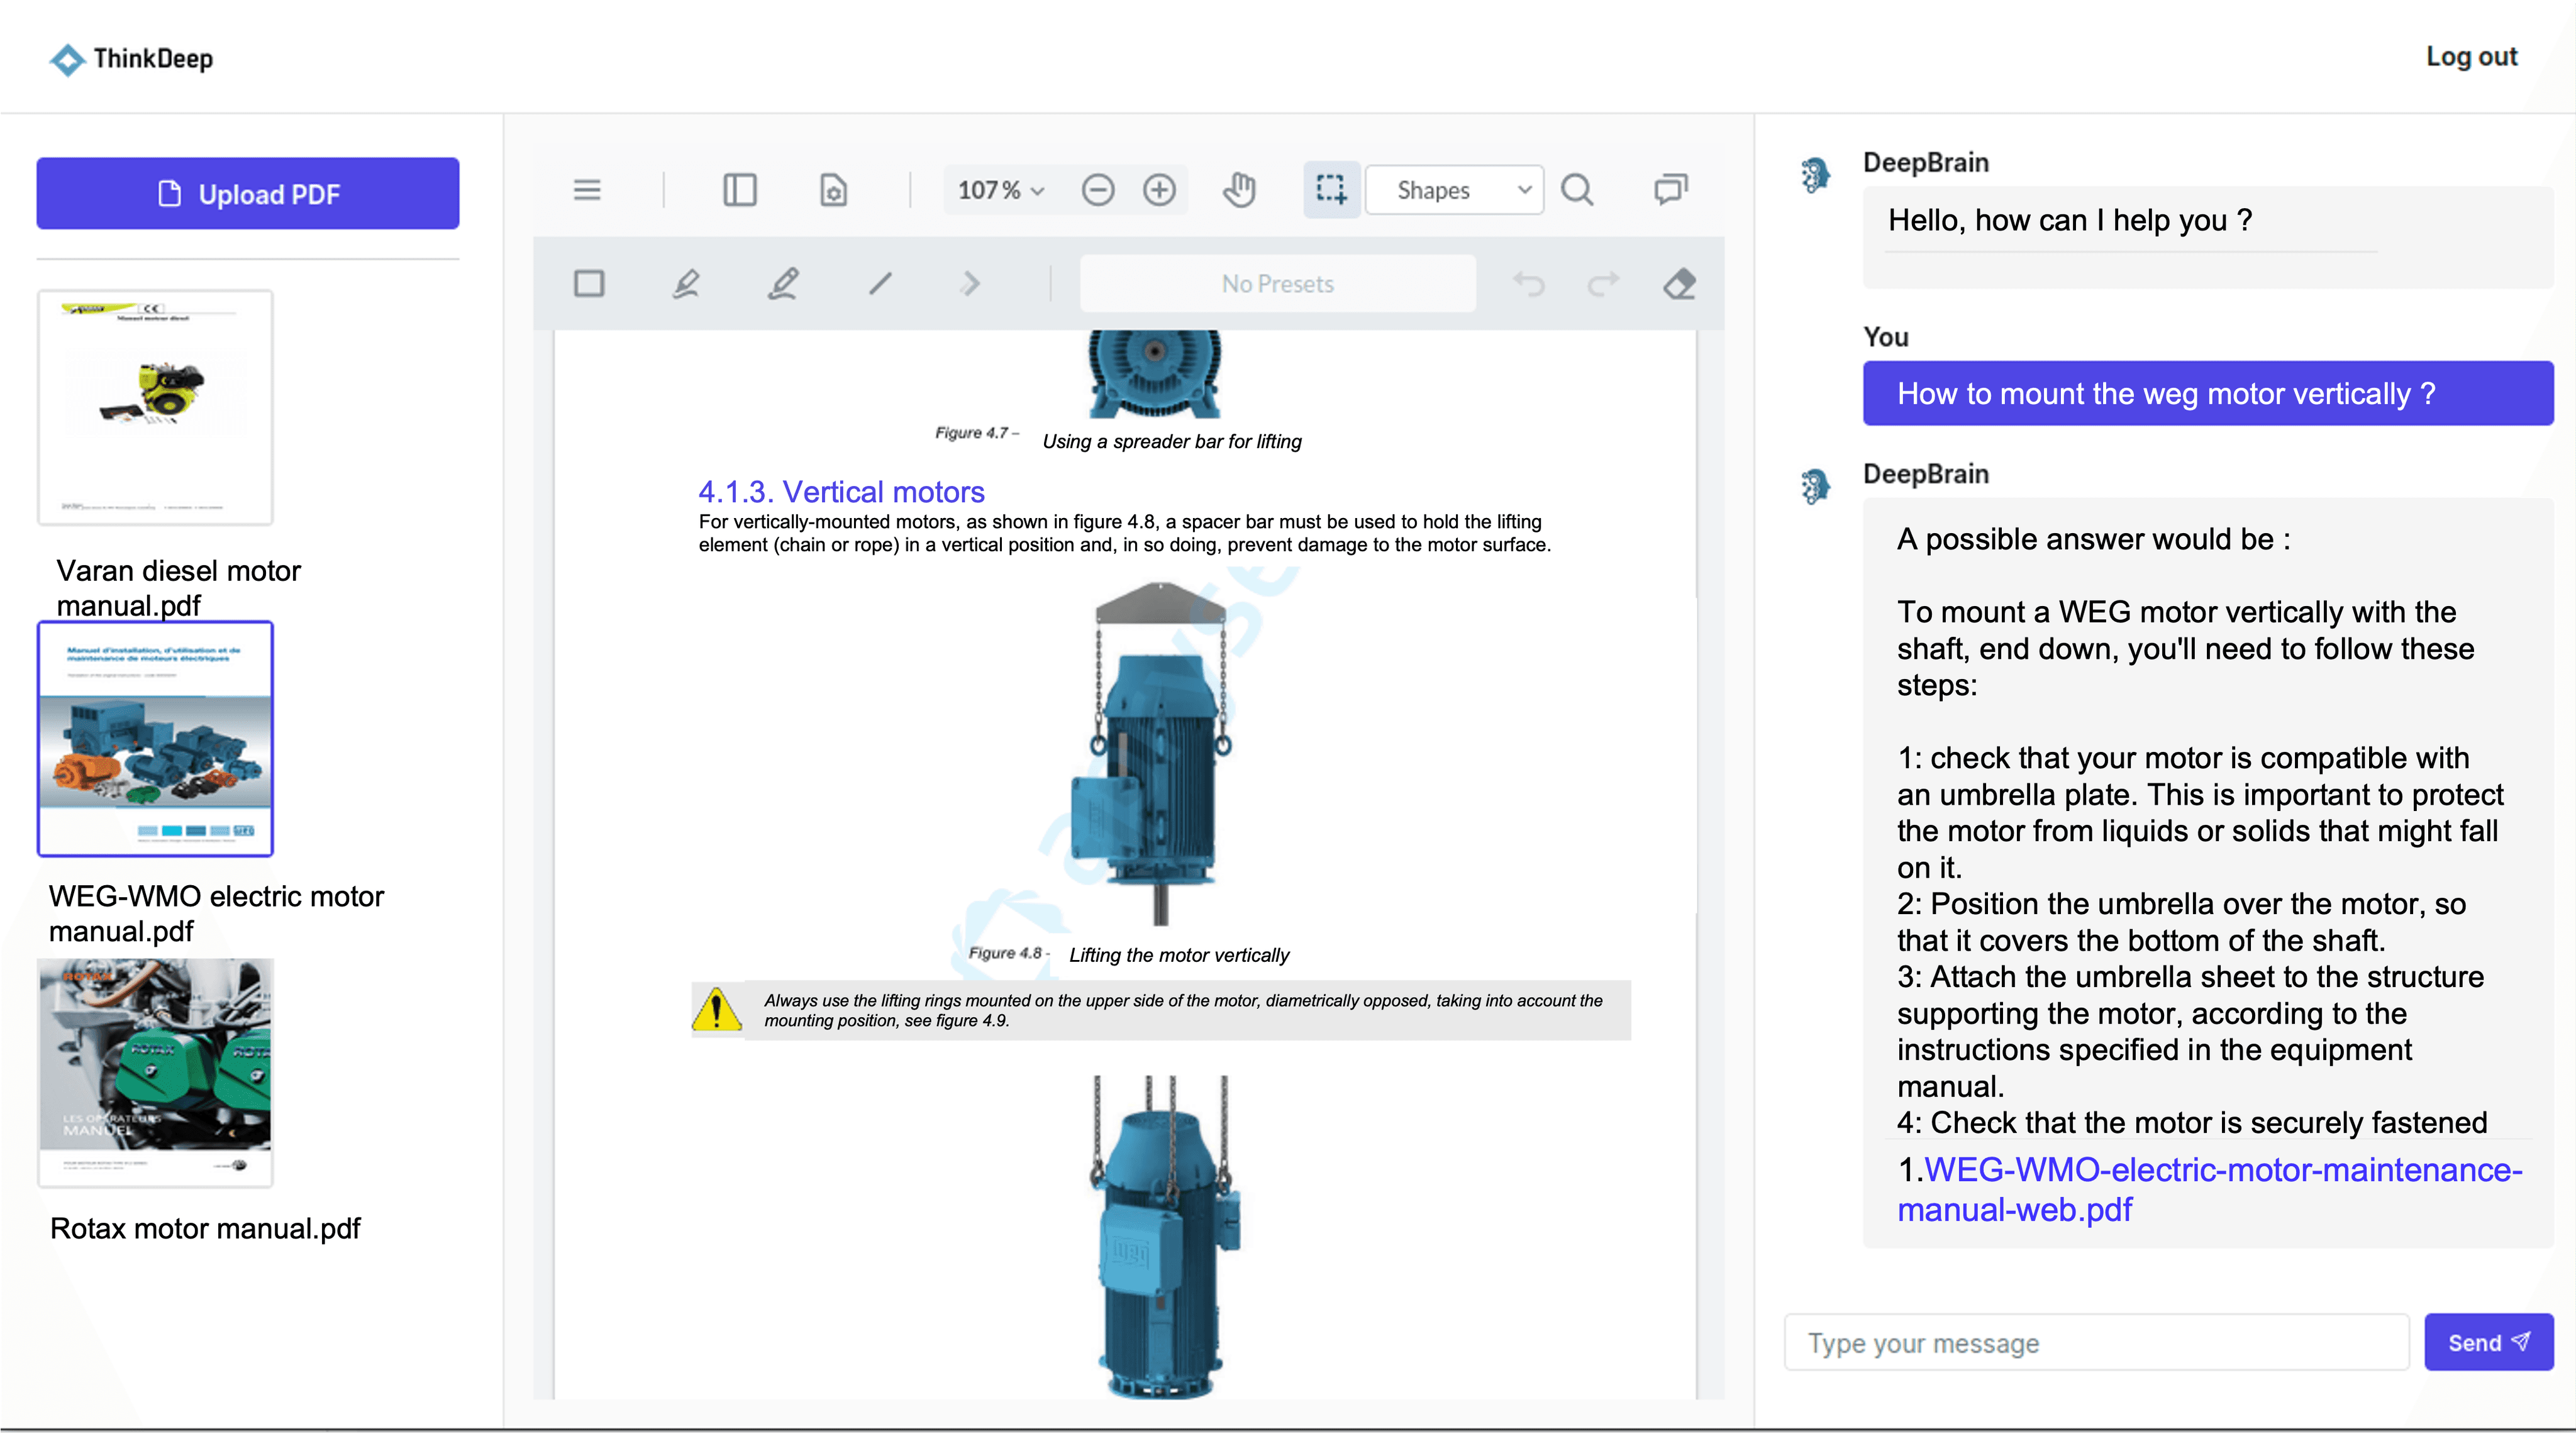The height and width of the screenshot is (1434, 2576).
Task: Select the eraser tool
Action: (1679, 284)
